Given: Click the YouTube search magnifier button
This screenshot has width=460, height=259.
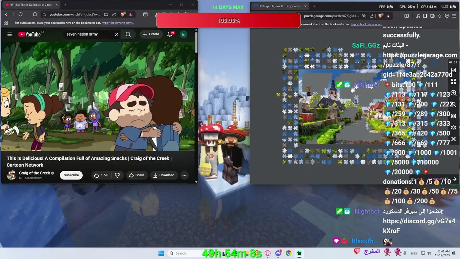Looking at the screenshot, I should point(128,34).
